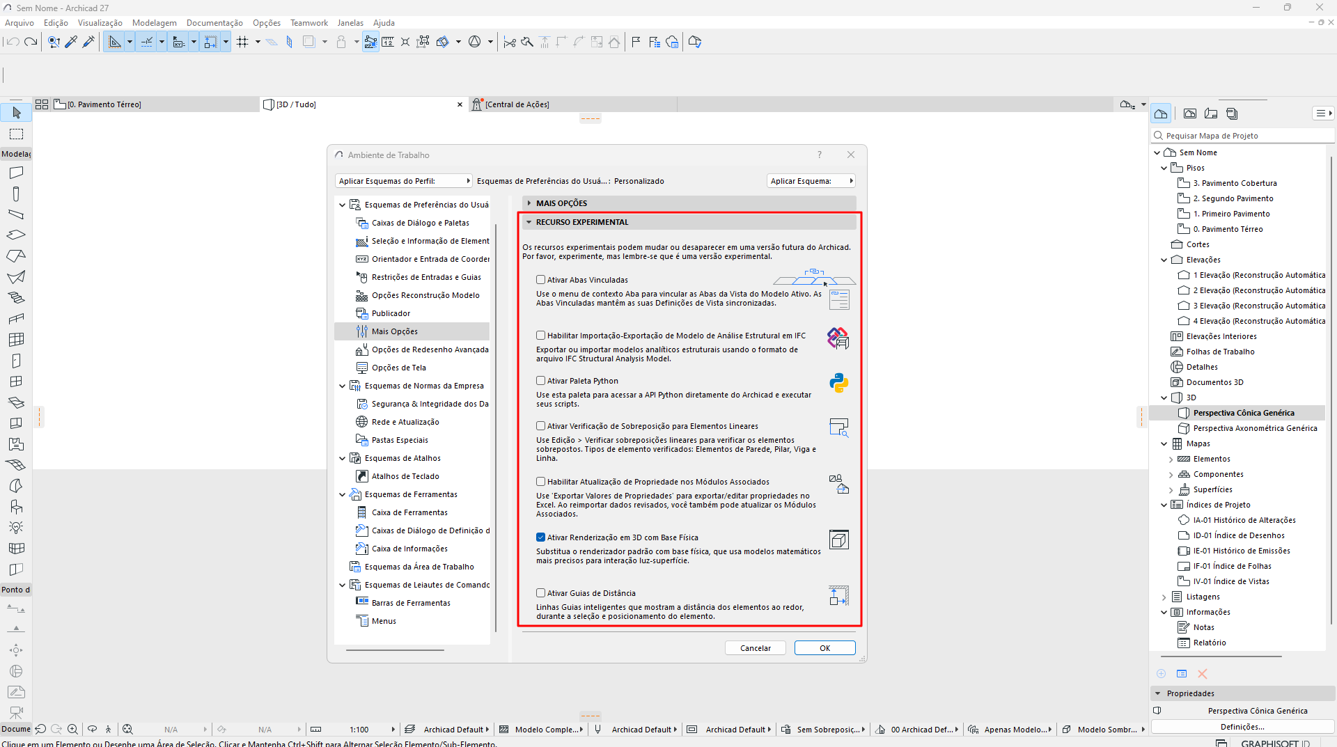
Task: Open the Modelagem menu
Action: (x=155, y=23)
